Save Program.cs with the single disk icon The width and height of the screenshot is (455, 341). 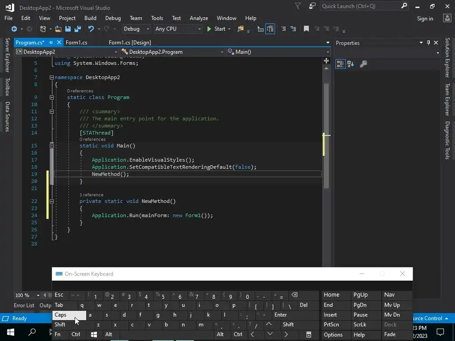point(68,29)
